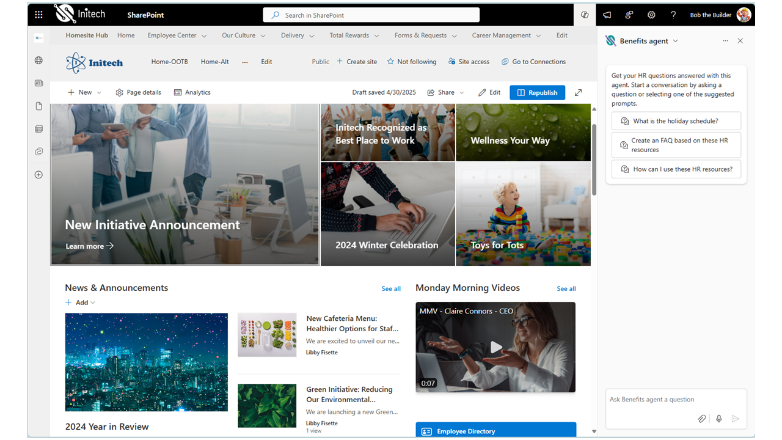
Task: Open the globe icon in the left rail
Action: (38, 61)
